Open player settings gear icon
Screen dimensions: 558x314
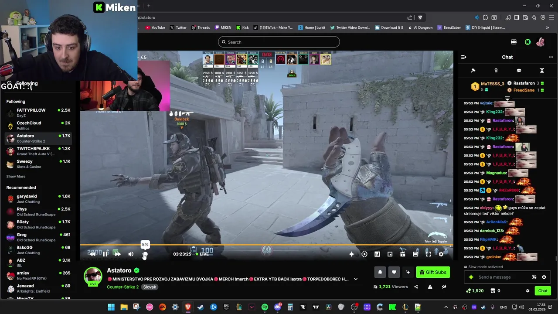(x=441, y=254)
